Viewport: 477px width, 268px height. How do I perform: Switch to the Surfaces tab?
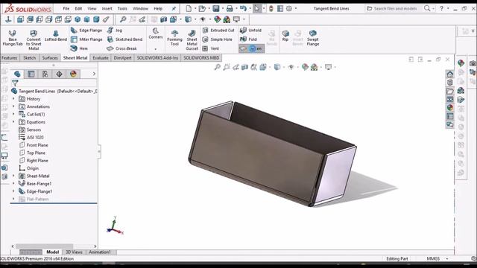click(50, 58)
